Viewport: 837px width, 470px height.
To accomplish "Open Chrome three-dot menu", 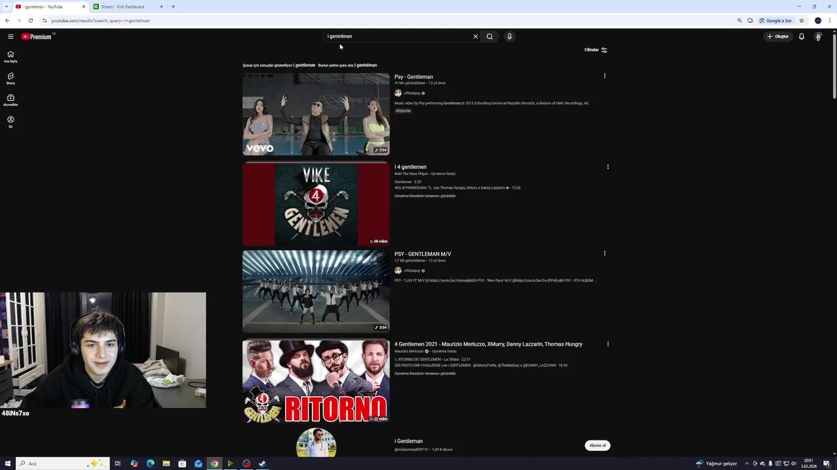I will [x=830, y=20].
